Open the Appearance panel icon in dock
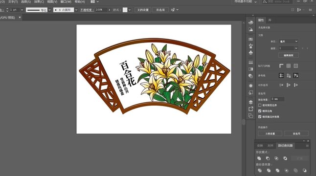The height and width of the screenshot is (176, 316). coord(251,86)
